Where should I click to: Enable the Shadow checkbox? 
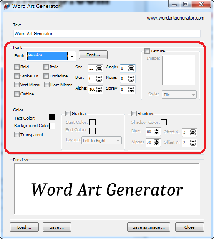click(134, 114)
